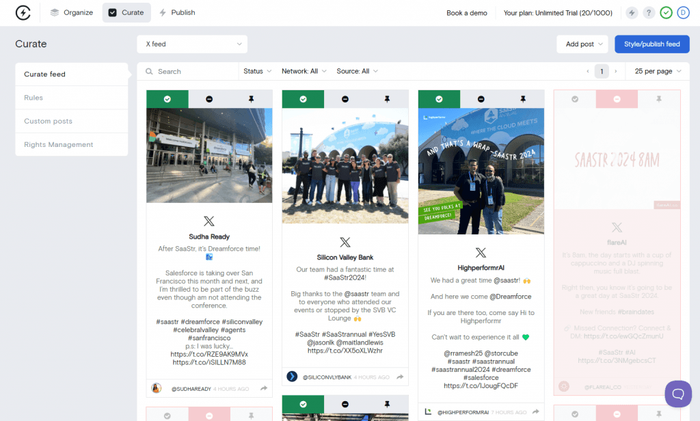Disapprove the Silicon Valley Bank post
This screenshot has height=421, width=700.
coord(345,99)
